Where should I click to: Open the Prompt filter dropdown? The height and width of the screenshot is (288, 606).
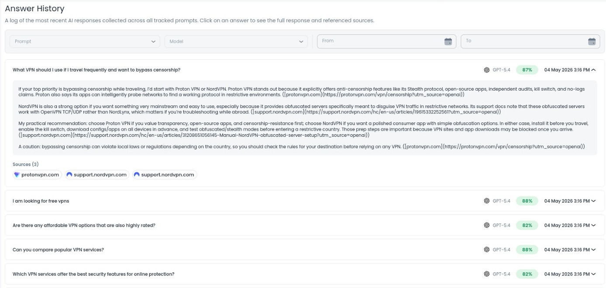(x=85, y=41)
